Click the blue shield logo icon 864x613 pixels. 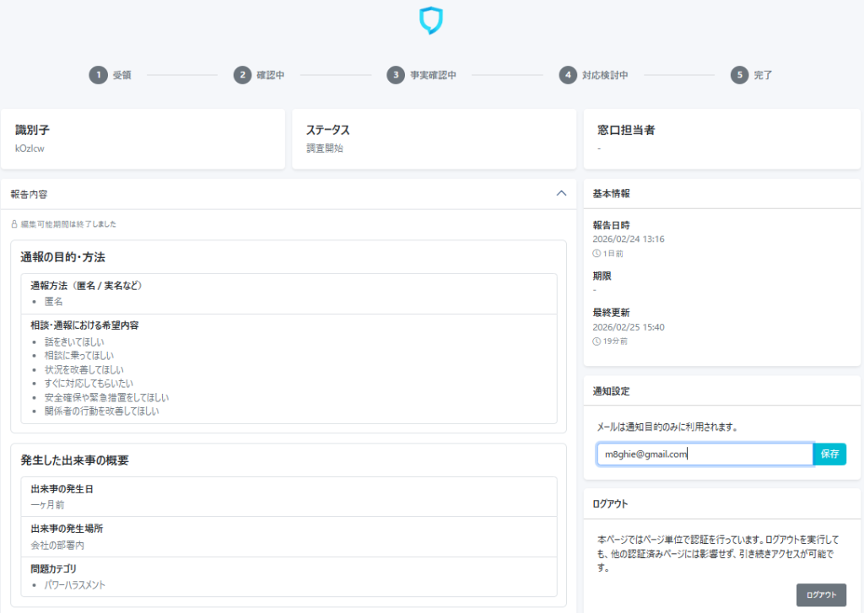(431, 20)
